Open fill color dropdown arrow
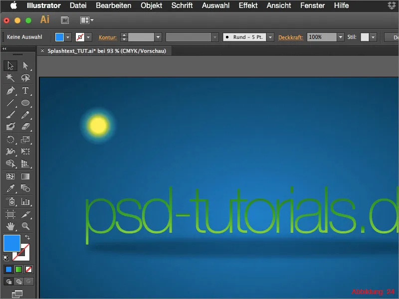399x299 pixels. coord(68,37)
